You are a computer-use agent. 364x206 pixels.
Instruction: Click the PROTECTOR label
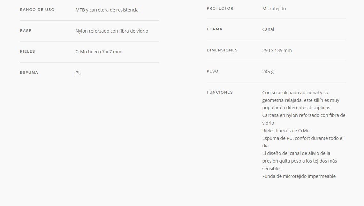[x=220, y=8]
